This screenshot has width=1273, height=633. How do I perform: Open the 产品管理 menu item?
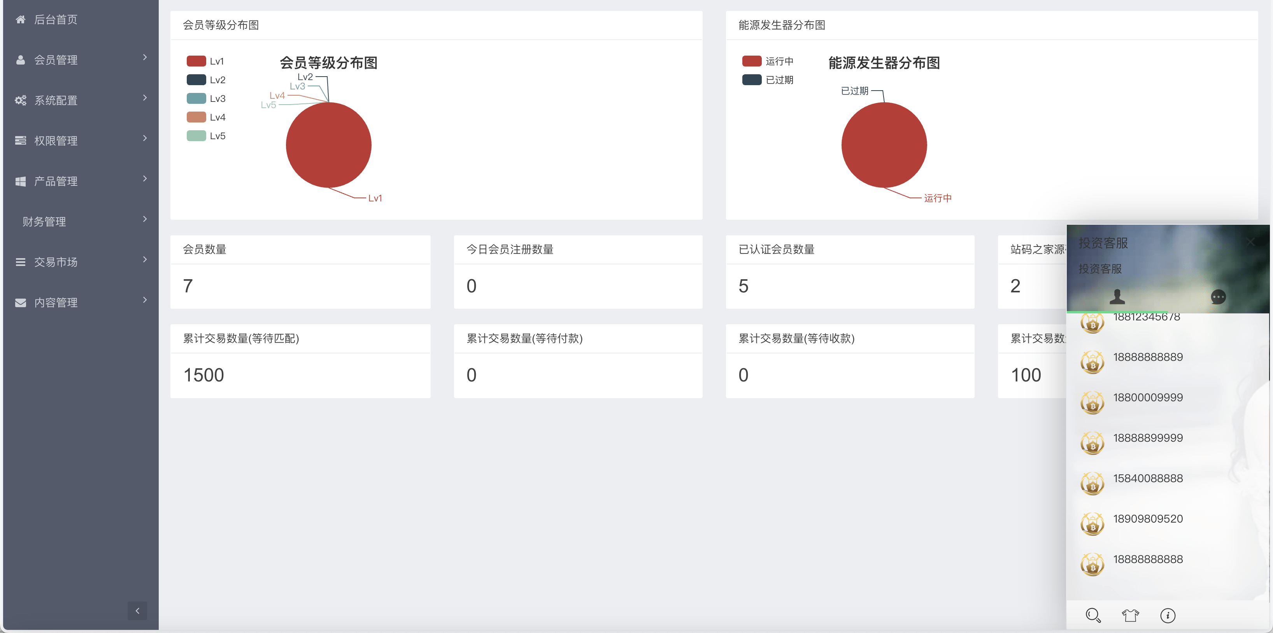pyautogui.click(x=56, y=181)
